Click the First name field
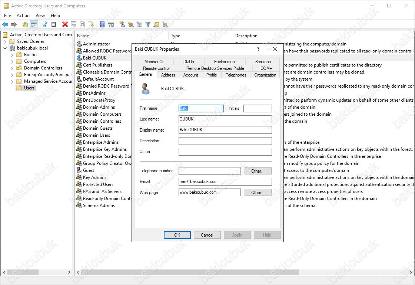 pyautogui.click(x=201, y=108)
